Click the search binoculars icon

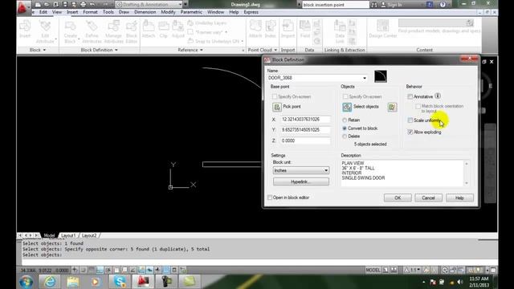(x=374, y=5)
